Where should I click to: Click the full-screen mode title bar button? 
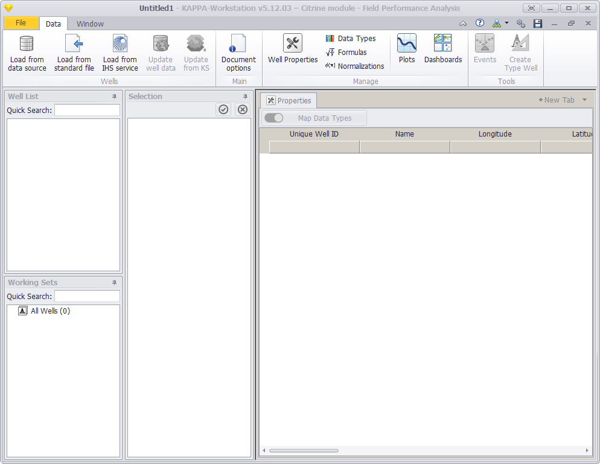click(x=532, y=8)
